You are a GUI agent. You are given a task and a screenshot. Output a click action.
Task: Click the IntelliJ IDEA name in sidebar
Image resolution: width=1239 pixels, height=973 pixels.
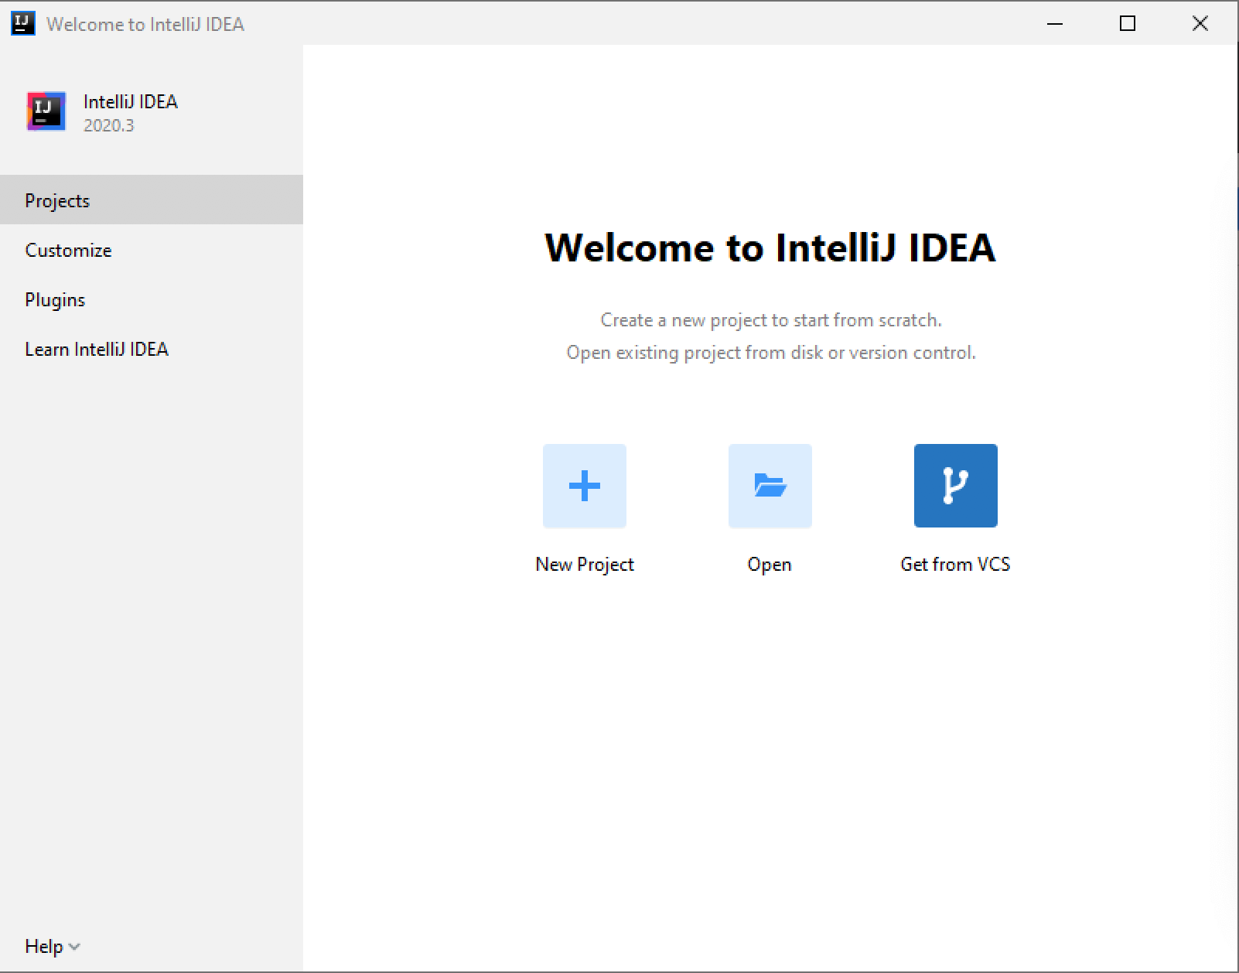[x=131, y=102]
